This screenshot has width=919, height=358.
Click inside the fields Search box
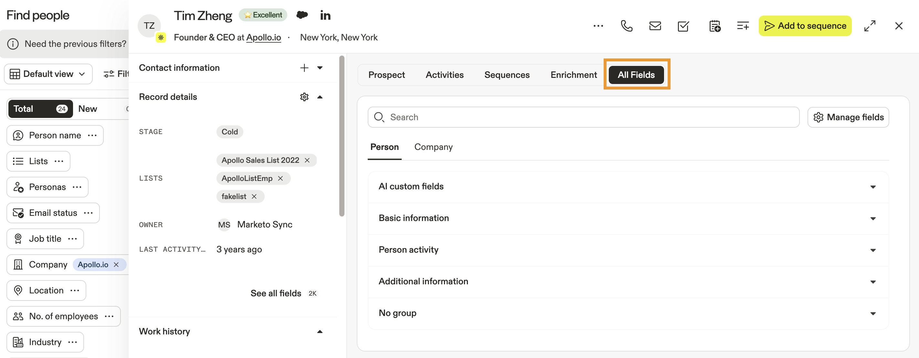click(583, 117)
